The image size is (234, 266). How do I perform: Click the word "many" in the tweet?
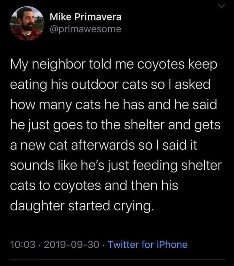coord(60,105)
